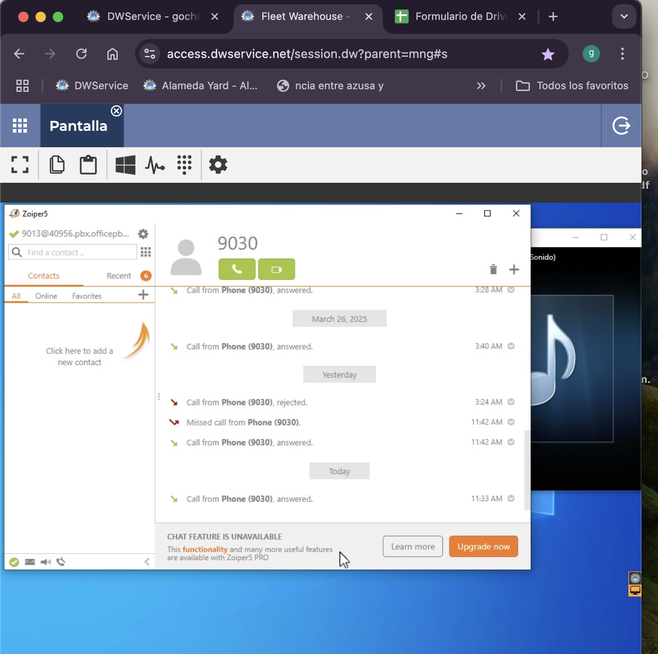Click the Learn more button
Screen dimensions: 658x654
413,547
